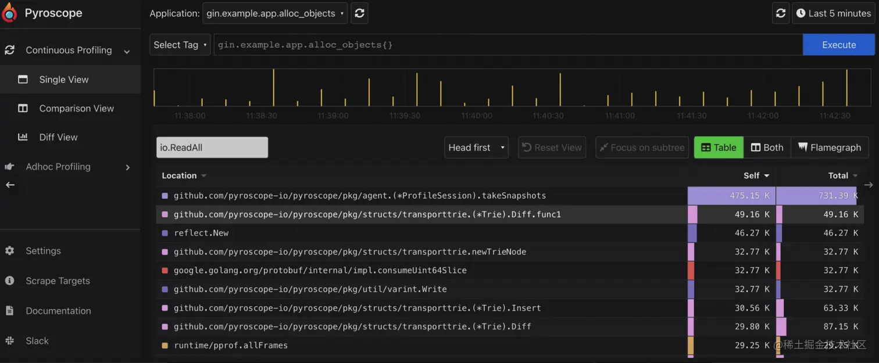Select row reflect.New
Viewport: 879px width, 363px height.
509,233
